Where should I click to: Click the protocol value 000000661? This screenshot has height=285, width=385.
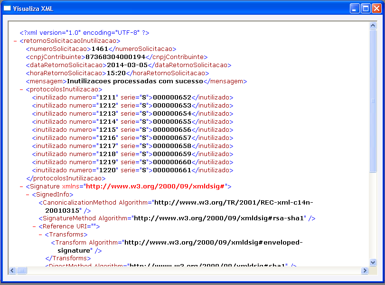[x=172, y=170]
